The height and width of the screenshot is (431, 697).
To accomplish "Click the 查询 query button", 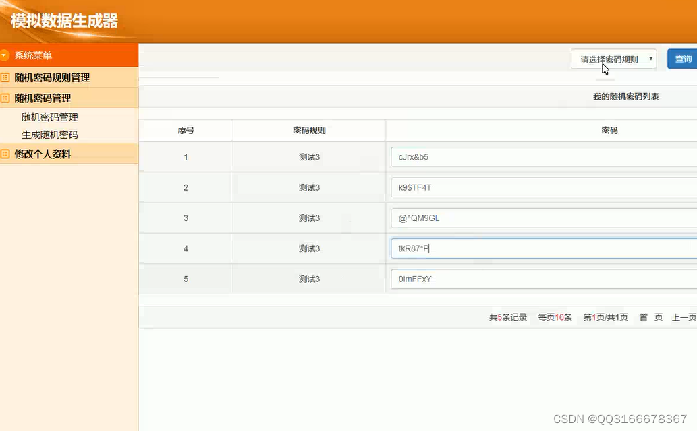I will (682, 59).
